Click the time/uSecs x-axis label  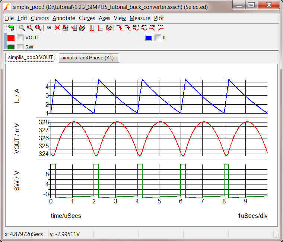[66, 216]
